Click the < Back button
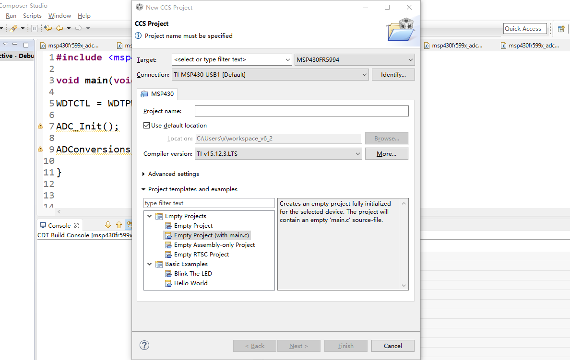Viewport: 570px width, 360px height. pos(255,346)
